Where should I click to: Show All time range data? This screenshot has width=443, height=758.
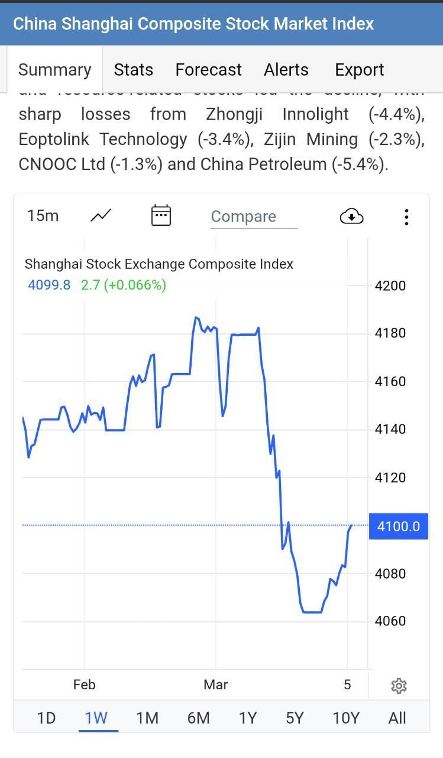[x=397, y=718]
